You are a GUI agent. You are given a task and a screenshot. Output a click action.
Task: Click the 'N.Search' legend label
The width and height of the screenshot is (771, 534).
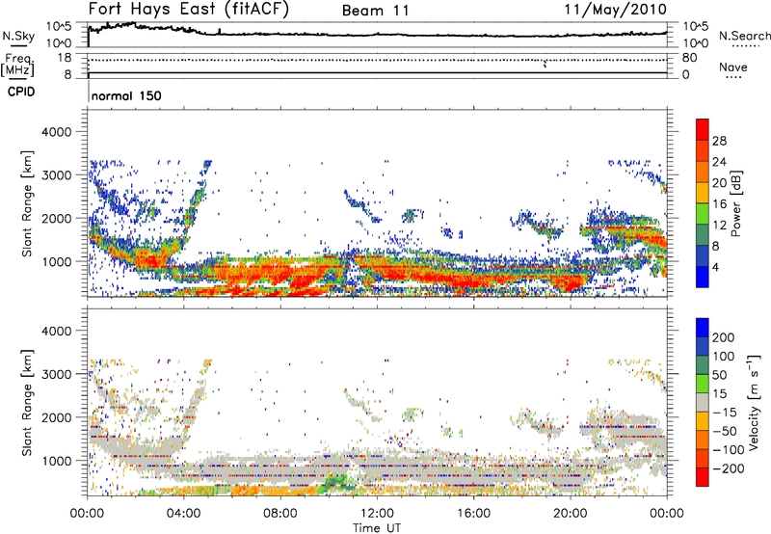[744, 36]
